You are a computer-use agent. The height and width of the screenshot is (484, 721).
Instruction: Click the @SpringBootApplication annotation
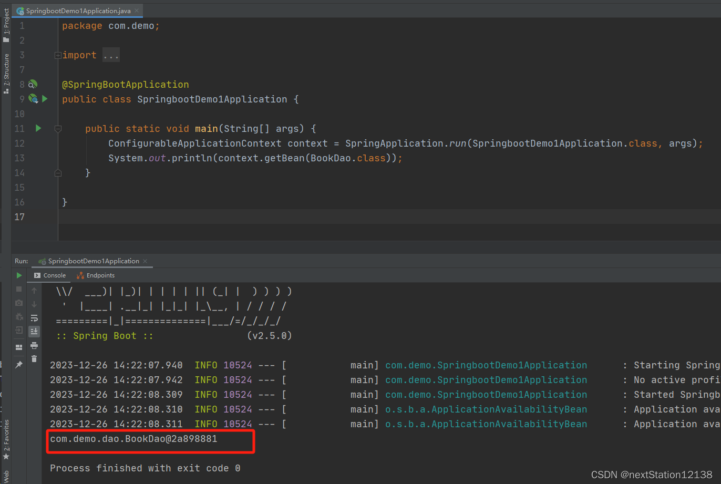point(125,85)
